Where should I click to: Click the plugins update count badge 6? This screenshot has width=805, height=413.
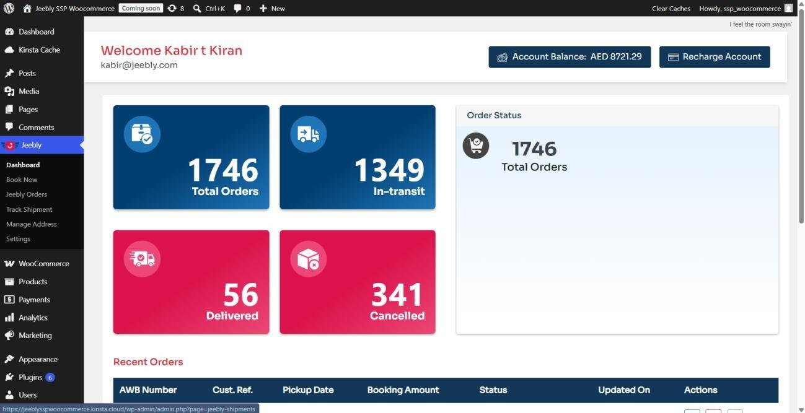click(50, 377)
